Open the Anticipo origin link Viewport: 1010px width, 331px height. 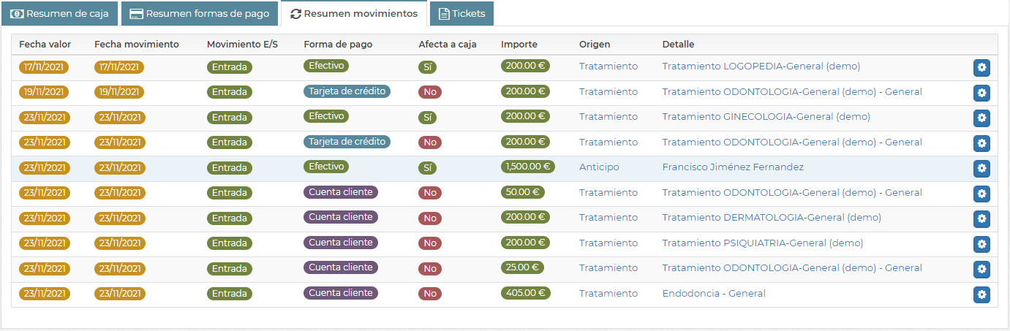599,167
